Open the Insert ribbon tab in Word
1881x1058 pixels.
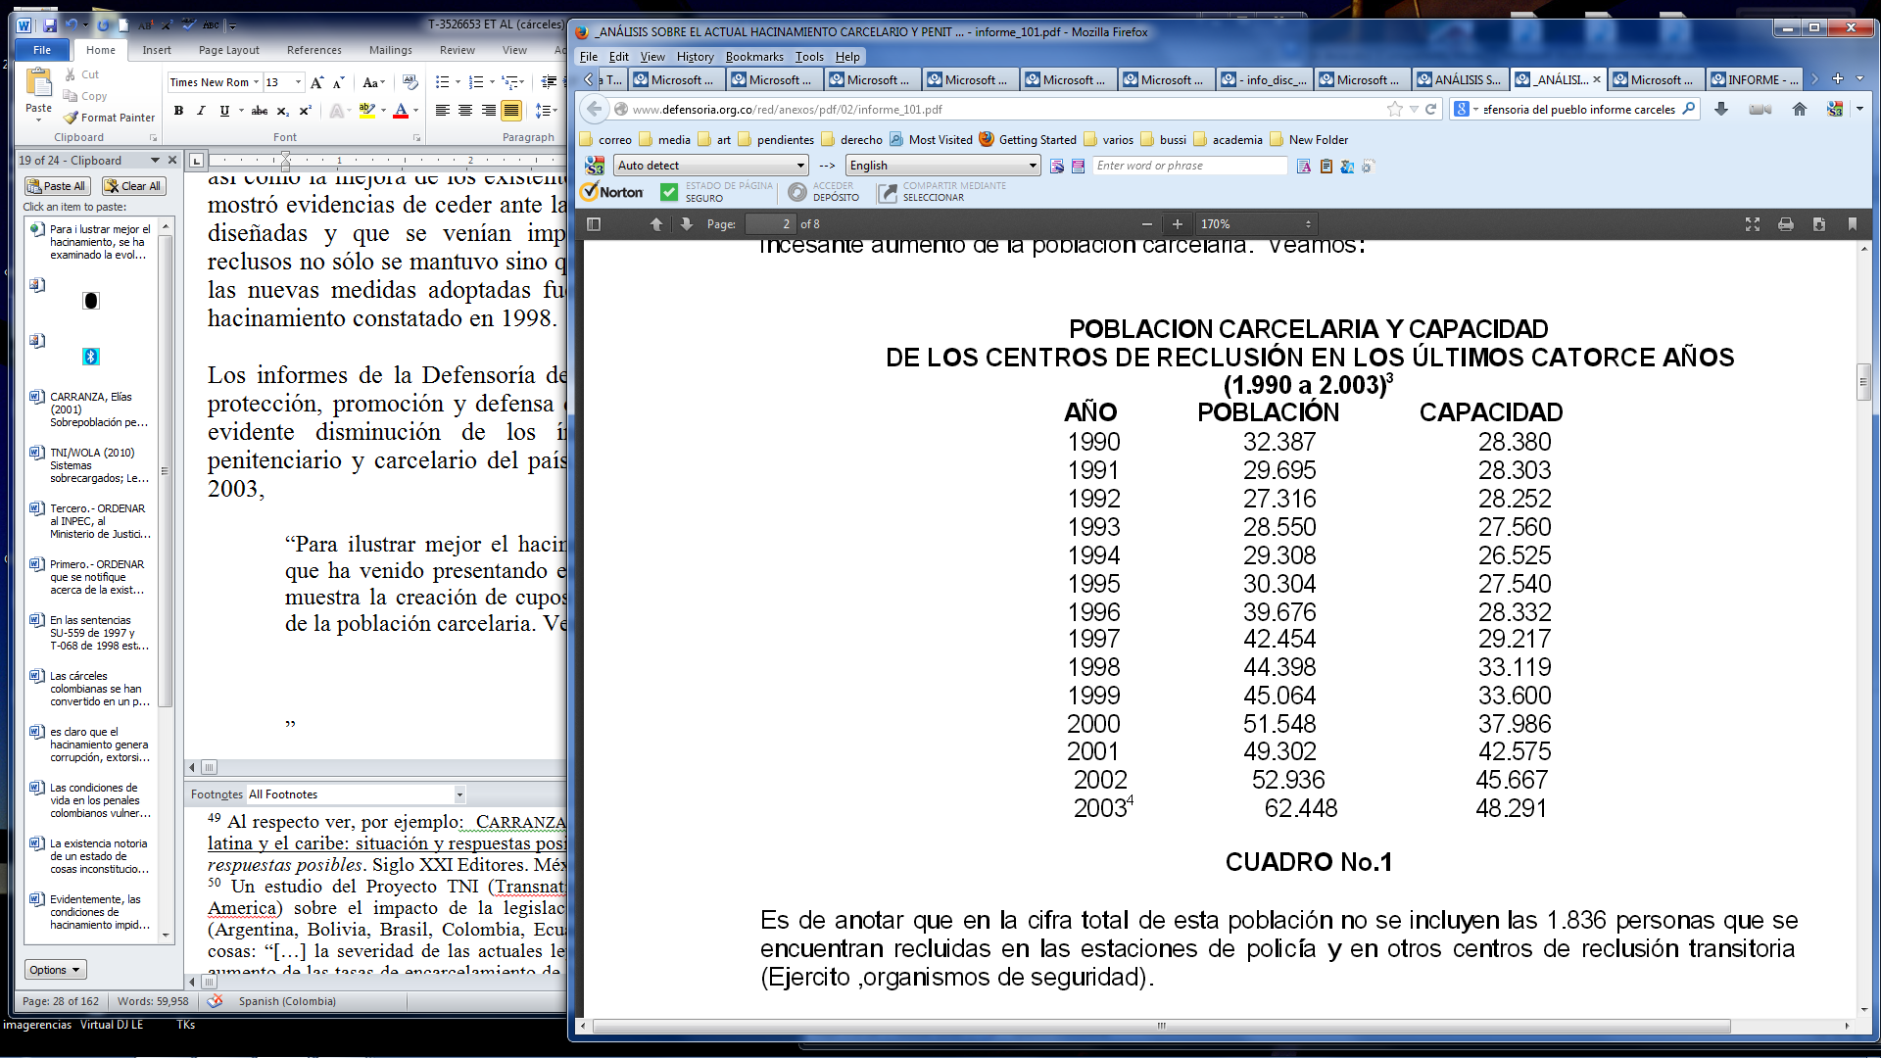pyautogui.click(x=157, y=50)
